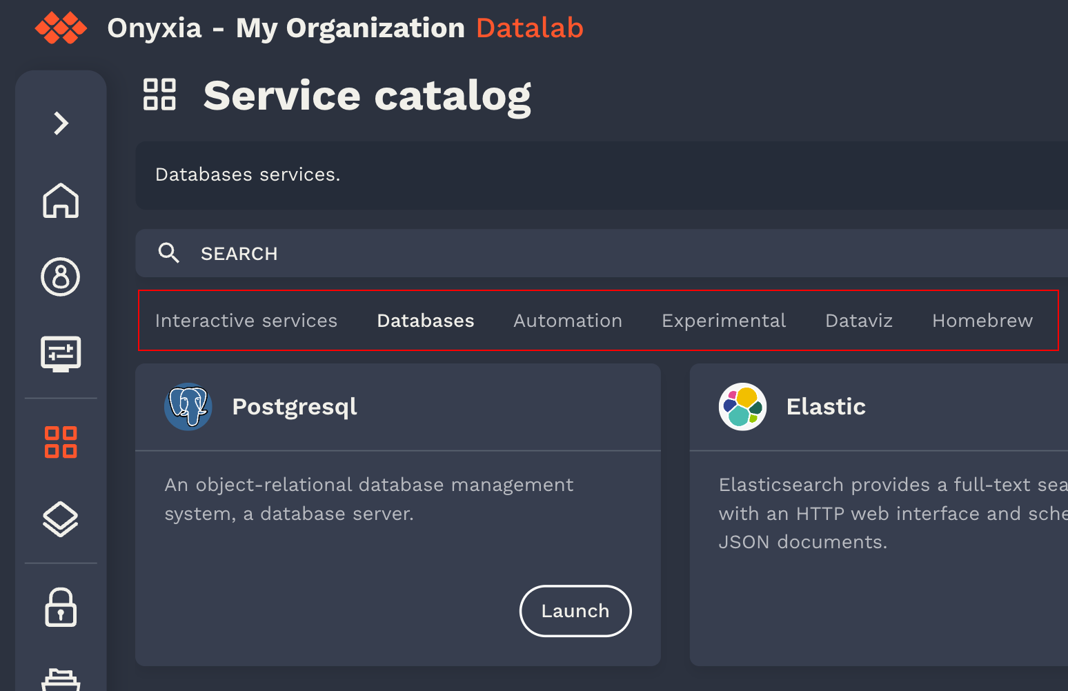The height and width of the screenshot is (691, 1068).
Task: Select the orange Service catalog sidebar icon
Action: 61,442
